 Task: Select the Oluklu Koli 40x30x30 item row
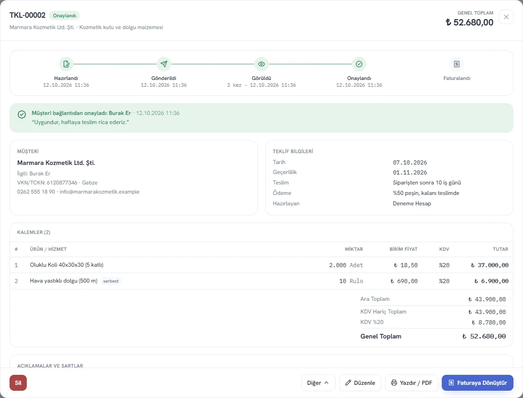261,265
